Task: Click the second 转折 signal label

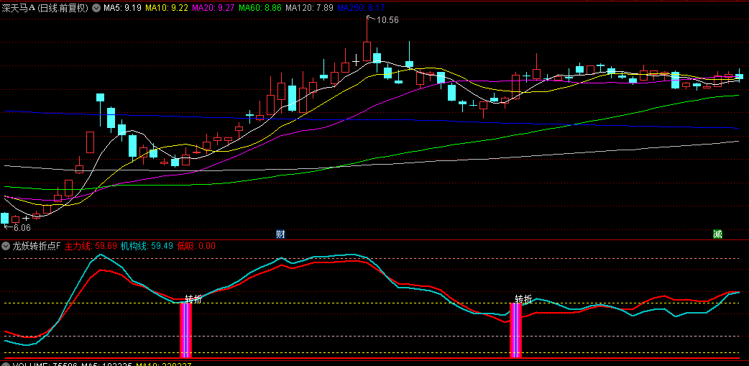Action: click(523, 299)
